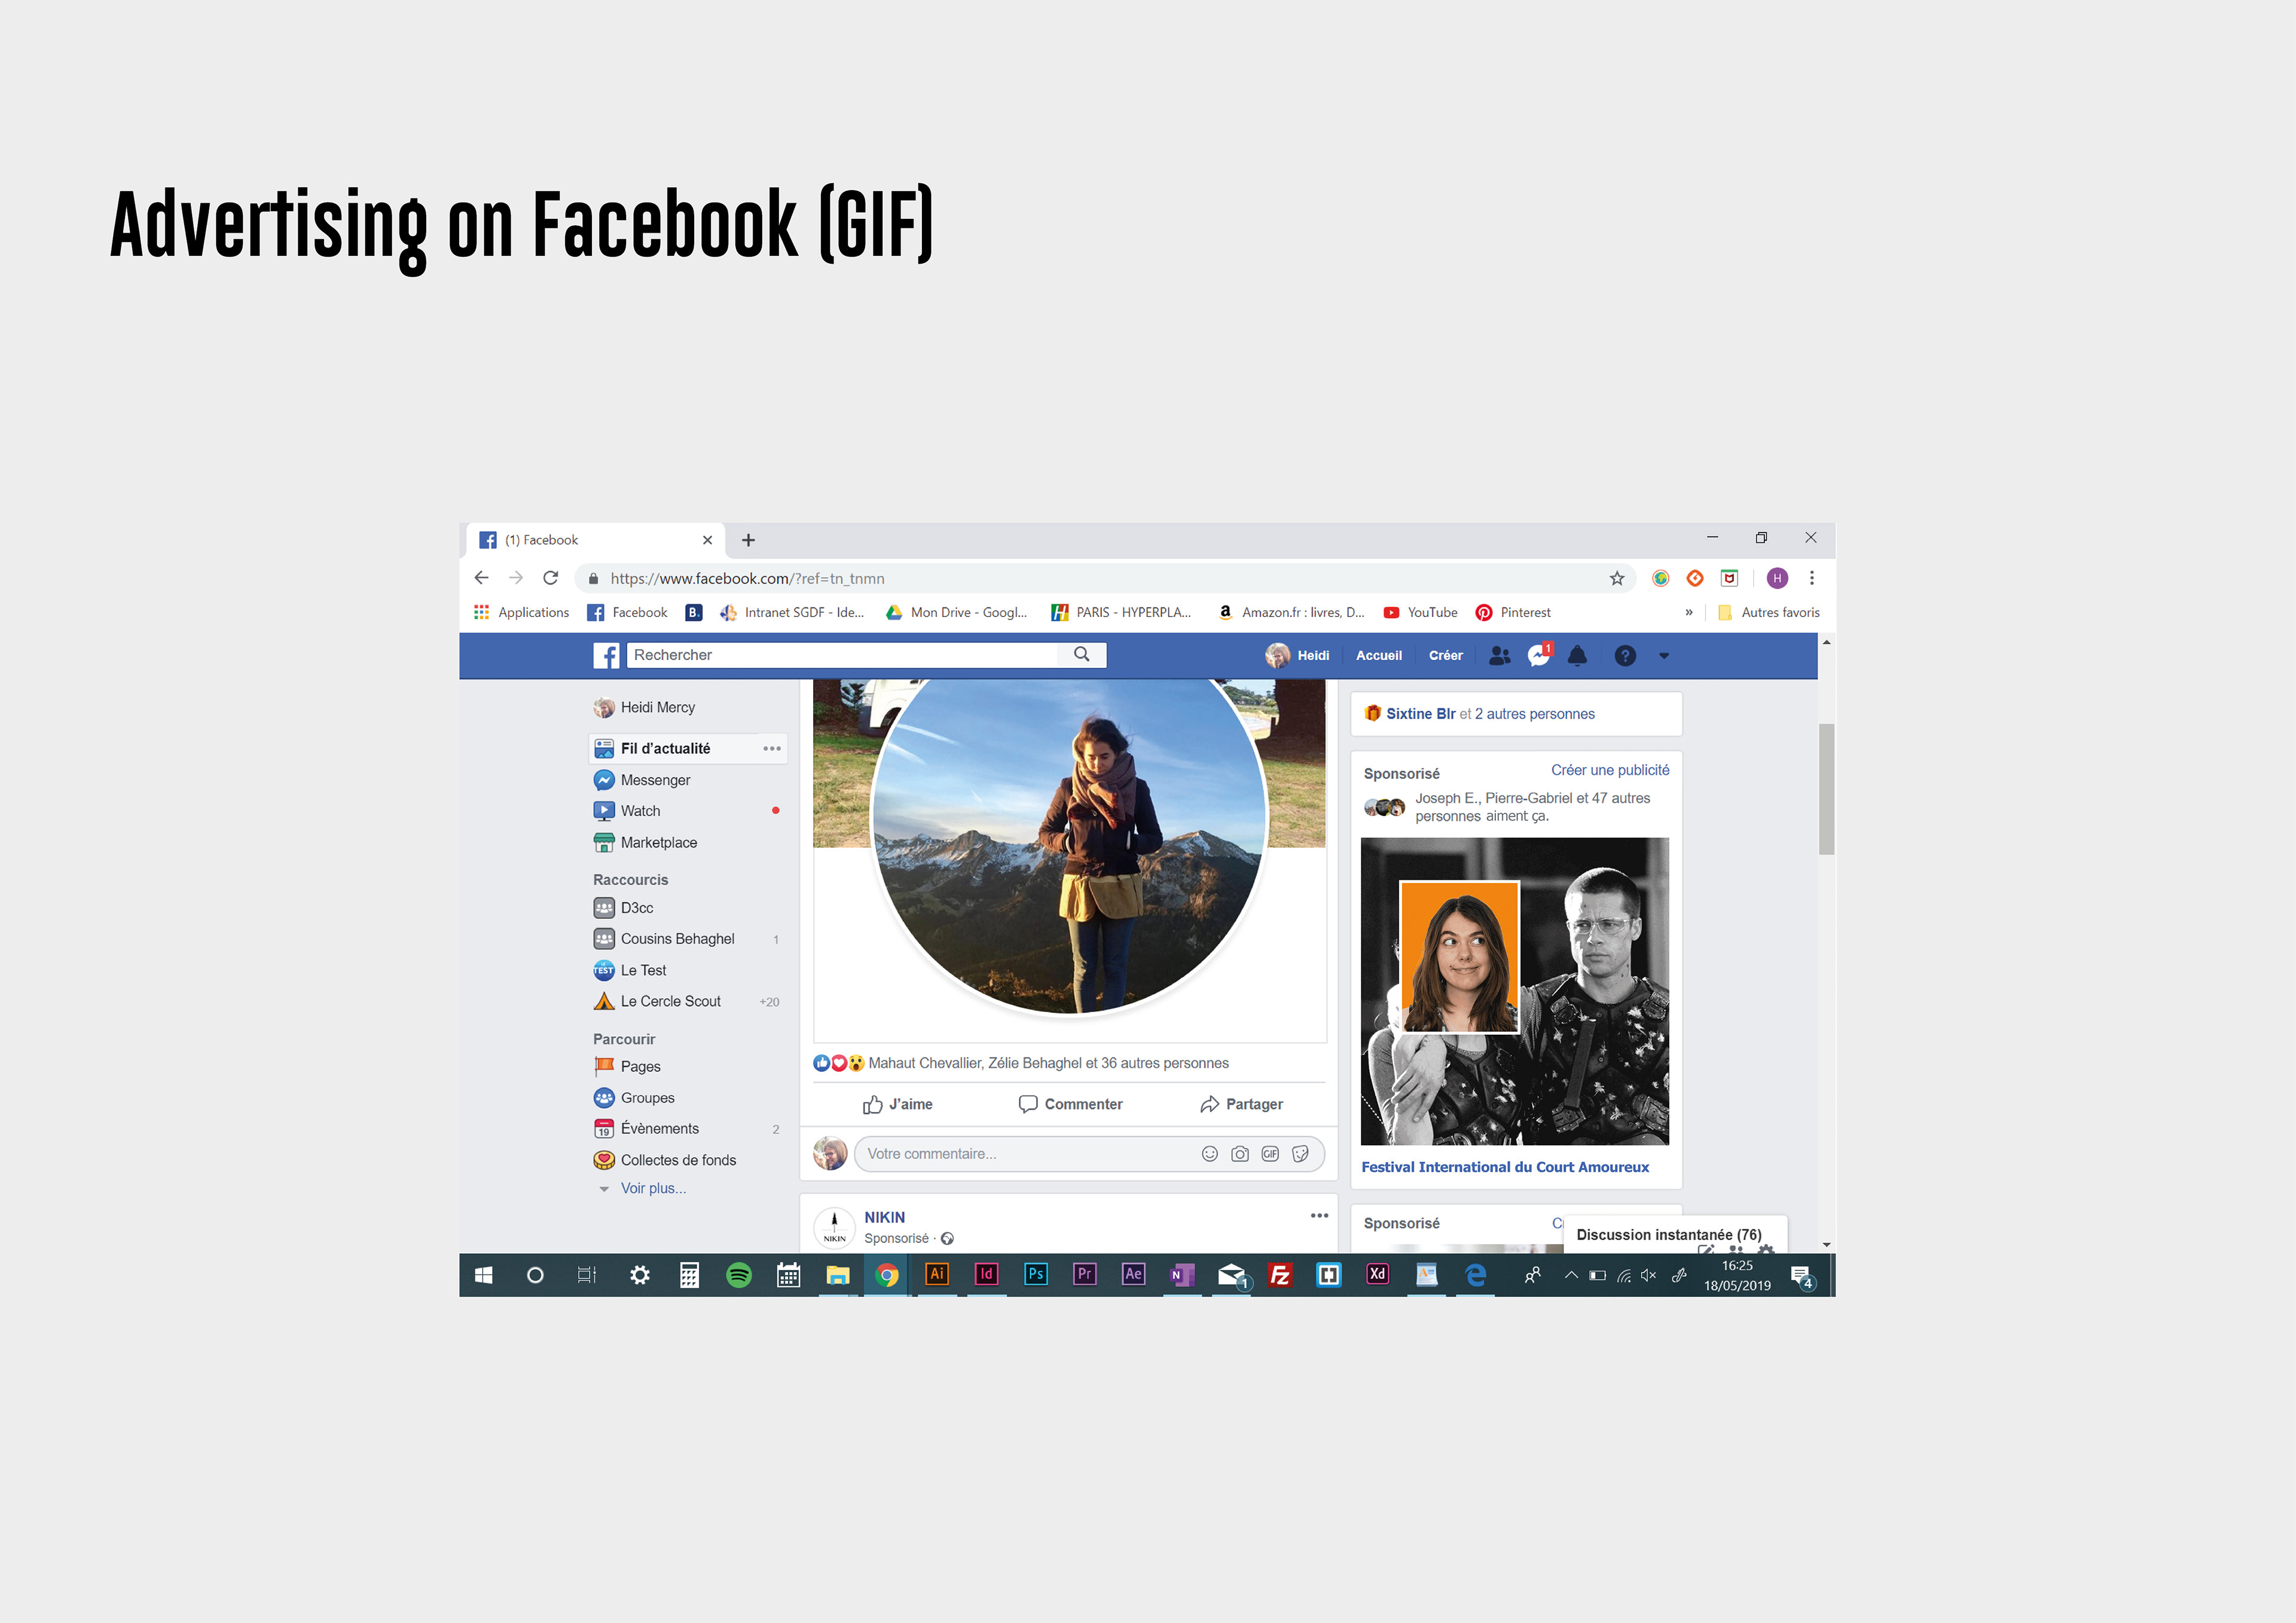Click the search magnifier button
The width and height of the screenshot is (2296, 1623).
[x=1082, y=654]
